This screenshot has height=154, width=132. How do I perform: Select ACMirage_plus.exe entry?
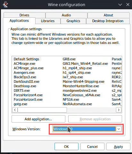coord(29,68)
